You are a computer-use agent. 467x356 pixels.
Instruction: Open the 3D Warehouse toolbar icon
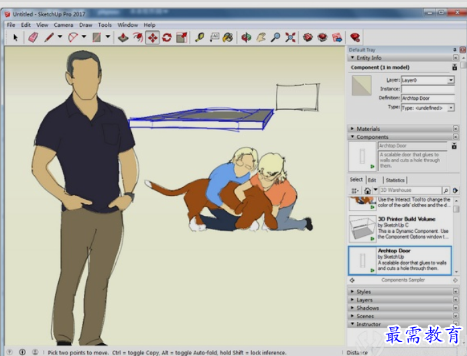[x=308, y=38]
